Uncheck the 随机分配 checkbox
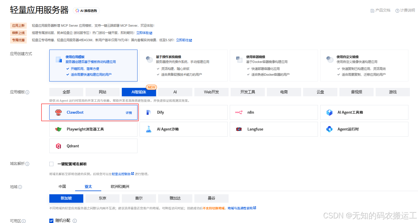Image resolution: width=418 pixels, height=223 pixels. (x=51, y=221)
